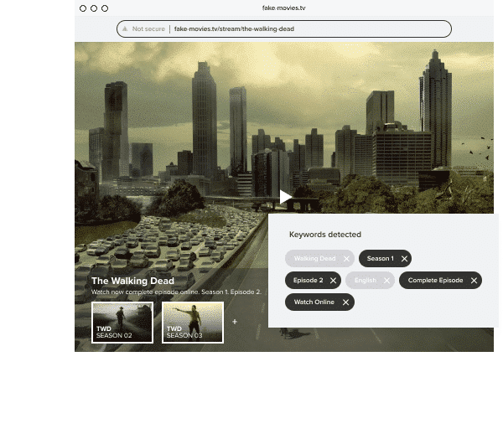This screenshot has width=503, height=434.
Task: Click the second window control circle
Action: point(94,8)
